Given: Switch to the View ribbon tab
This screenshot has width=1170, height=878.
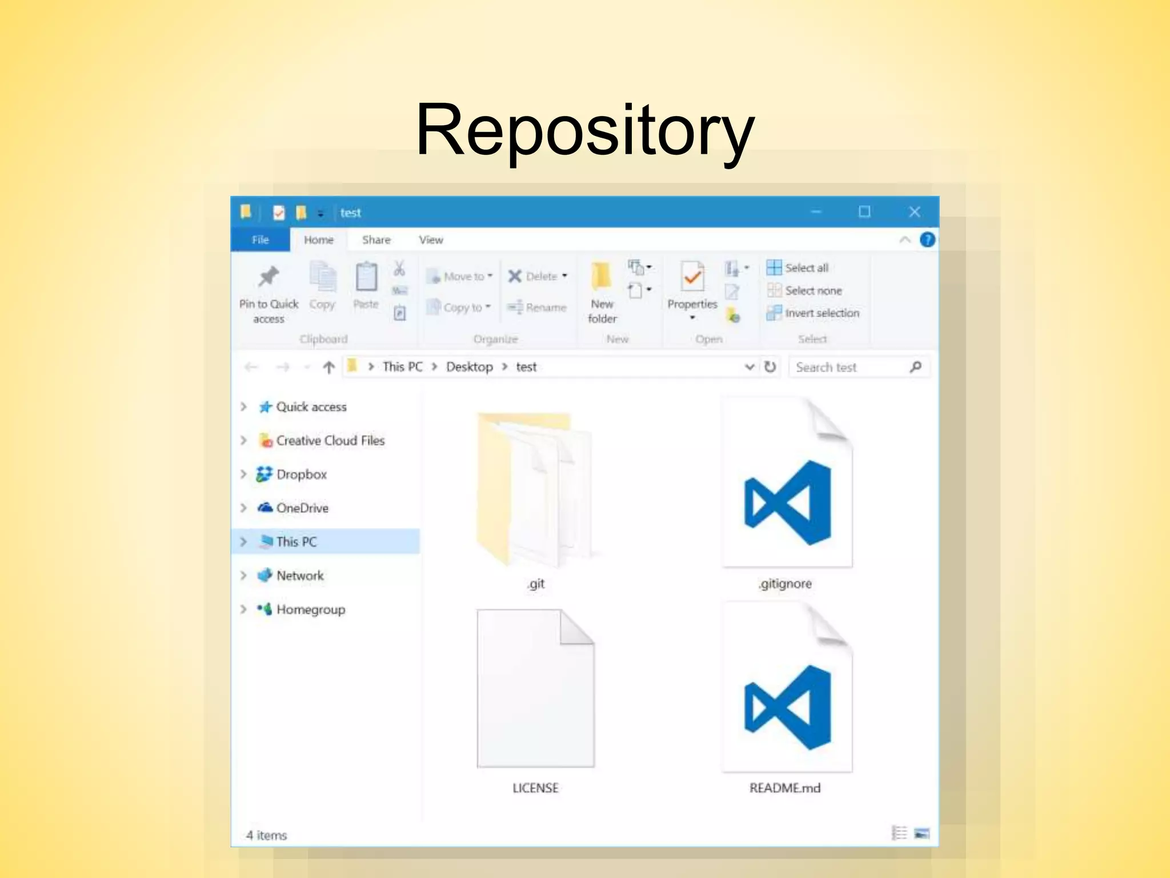Looking at the screenshot, I should click(x=431, y=240).
